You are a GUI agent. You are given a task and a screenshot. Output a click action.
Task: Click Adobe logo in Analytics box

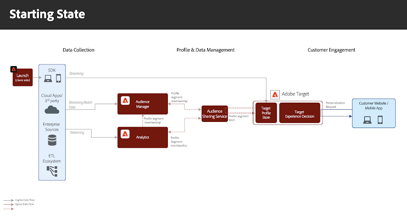coord(125,134)
